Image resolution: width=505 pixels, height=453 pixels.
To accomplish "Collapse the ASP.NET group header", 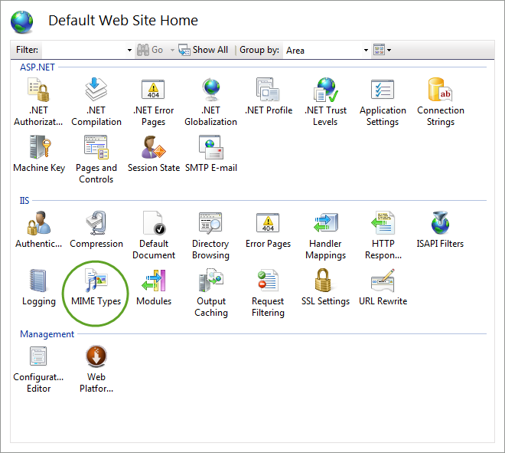I will (37, 67).
